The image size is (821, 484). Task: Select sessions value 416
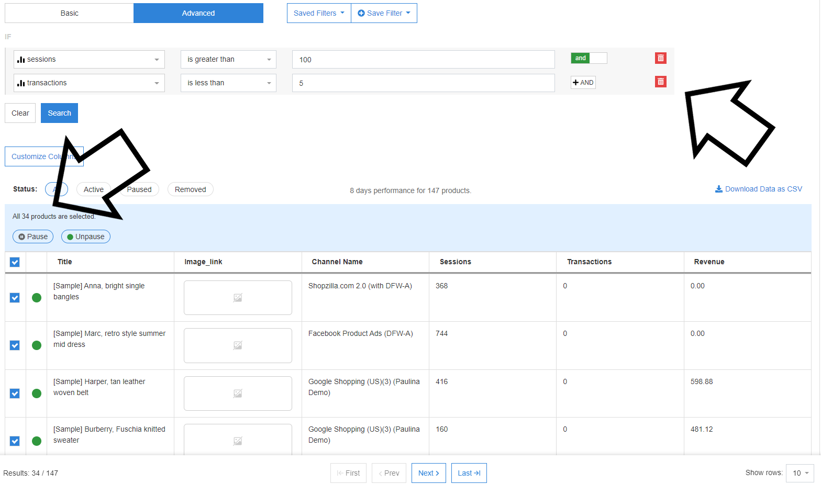point(442,381)
